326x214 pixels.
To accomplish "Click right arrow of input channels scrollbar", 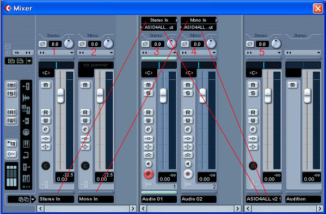I will coord(133,209).
